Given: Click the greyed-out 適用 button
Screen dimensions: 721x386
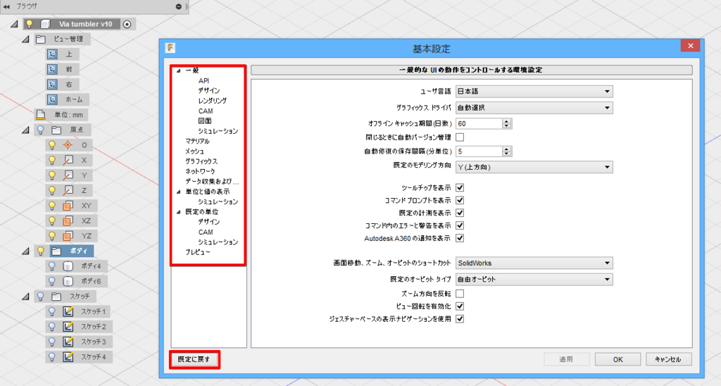Looking at the screenshot, I should [x=567, y=359].
